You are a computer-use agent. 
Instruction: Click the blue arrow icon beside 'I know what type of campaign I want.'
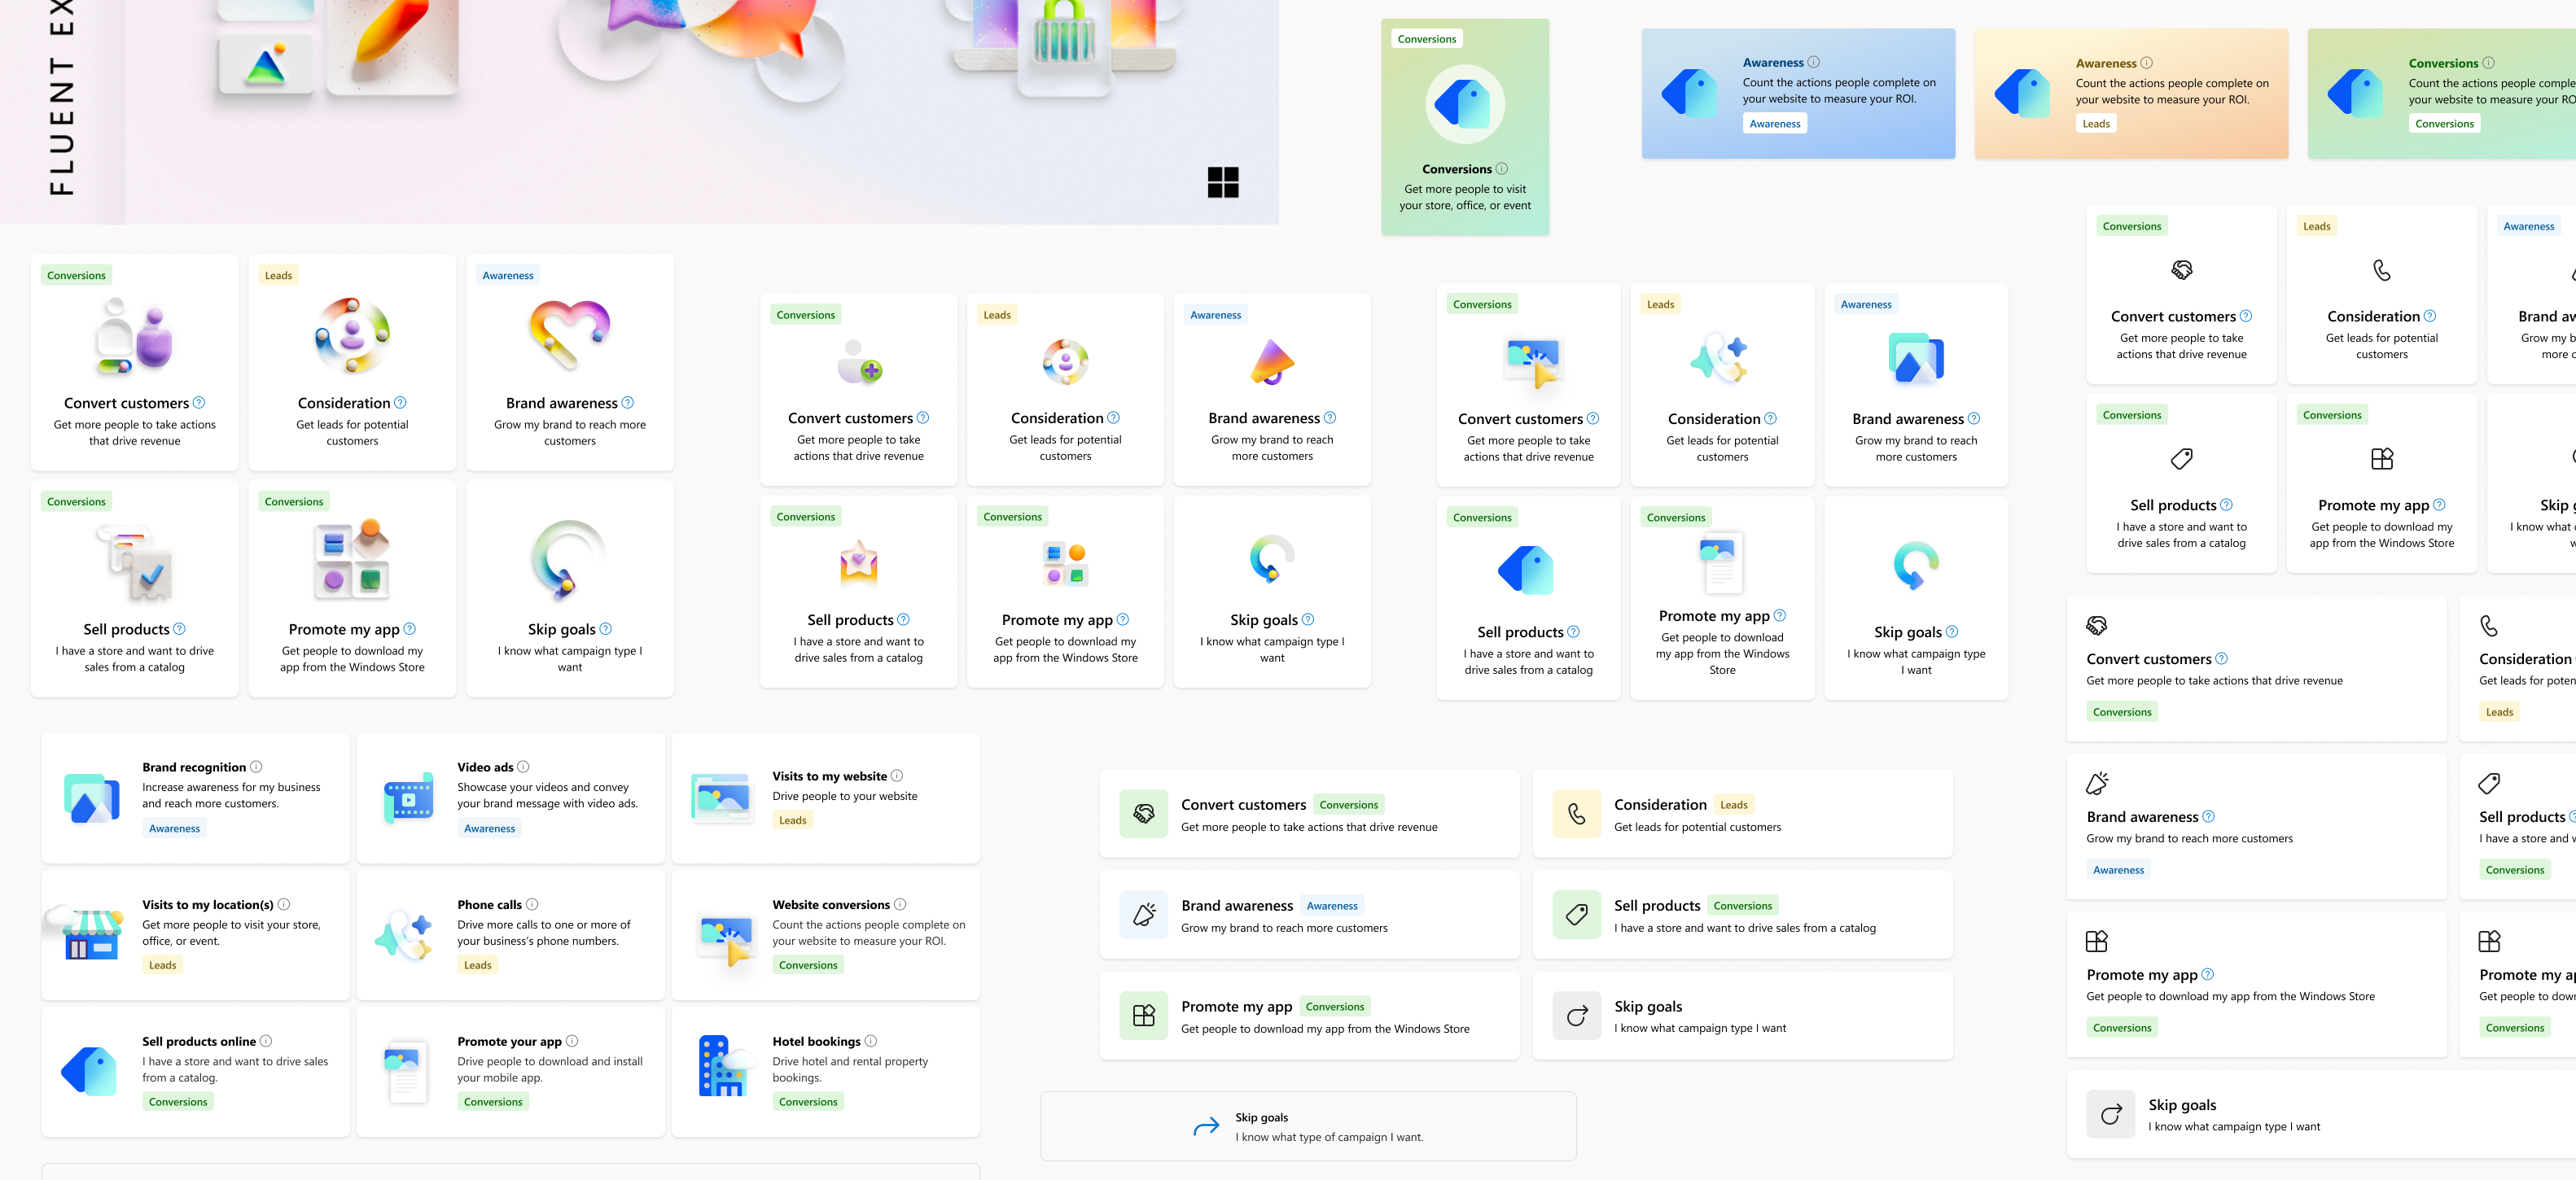(1206, 1126)
